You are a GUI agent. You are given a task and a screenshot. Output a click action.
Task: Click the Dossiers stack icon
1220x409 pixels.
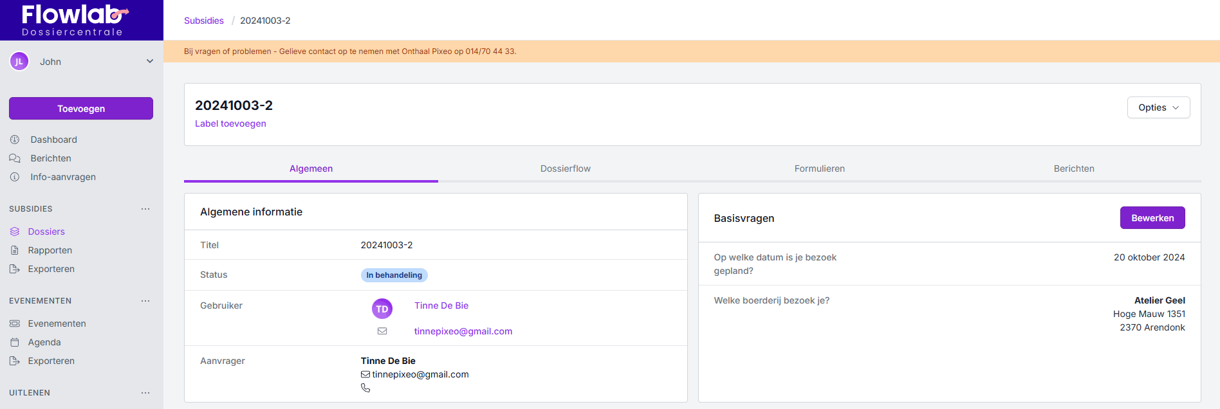15,232
